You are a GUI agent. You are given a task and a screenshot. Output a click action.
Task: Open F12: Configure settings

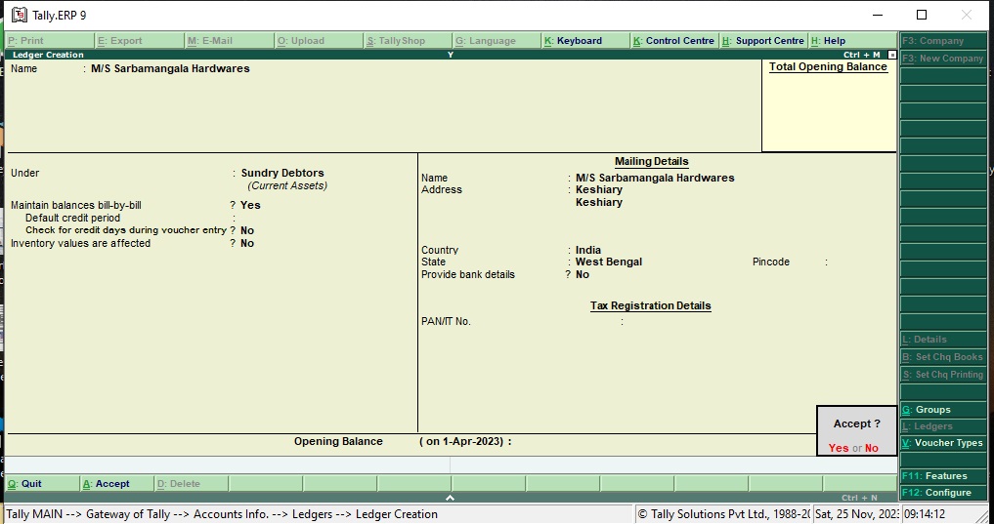pos(943,493)
